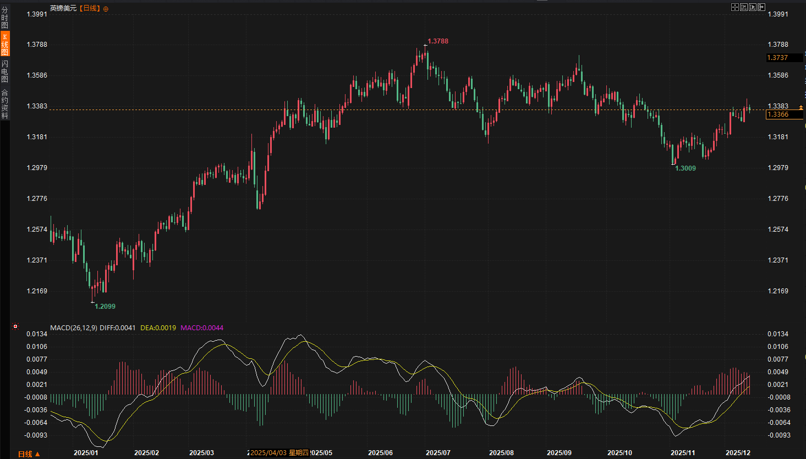
Task: Click the 1.2099 low price marker
Action: [x=105, y=307]
